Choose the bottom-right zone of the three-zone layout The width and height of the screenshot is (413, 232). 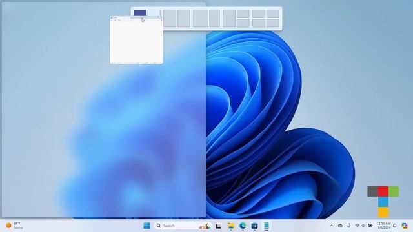pos(243,23)
